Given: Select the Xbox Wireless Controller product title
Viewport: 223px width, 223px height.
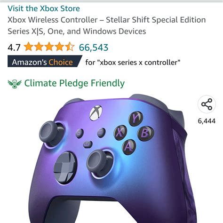Looking at the screenshot, I should point(107,25).
